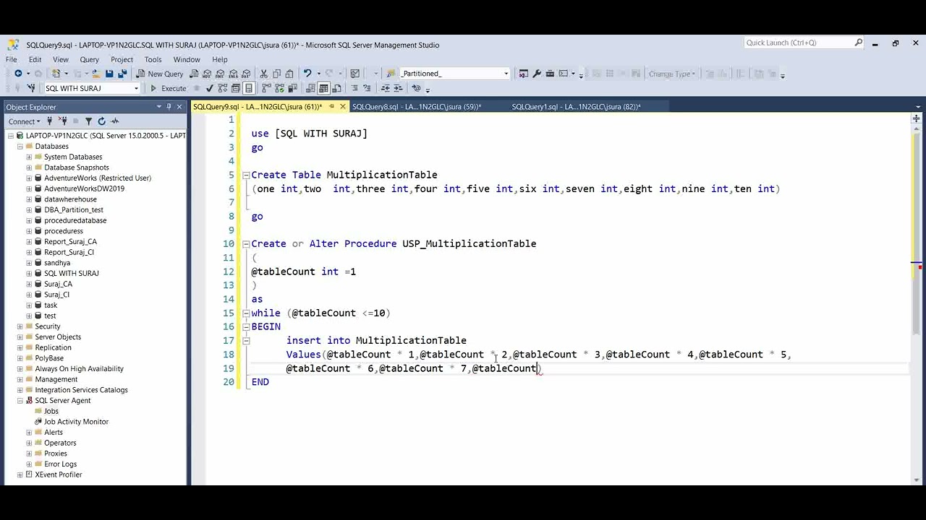This screenshot has width=926, height=520.
Task: Click the Quick Launch search icon
Action: click(x=859, y=43)
